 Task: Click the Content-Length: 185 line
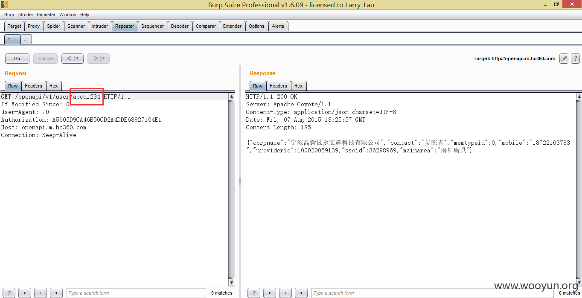point(278,128)
